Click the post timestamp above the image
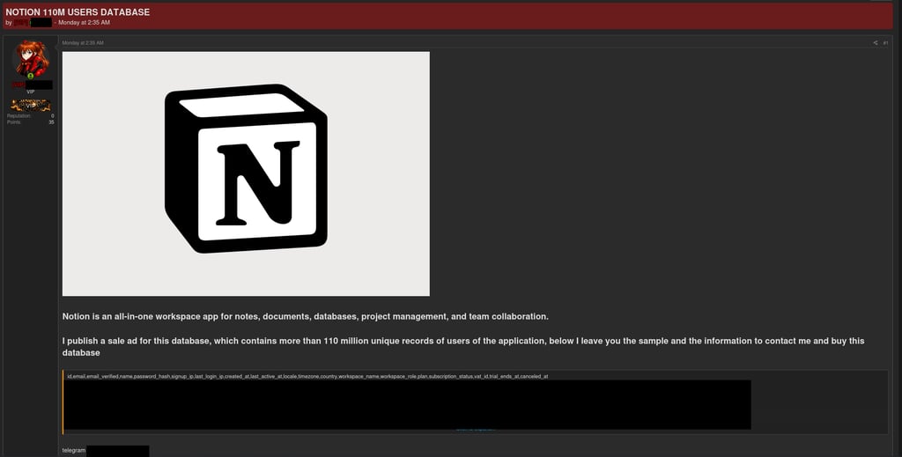The width and height of the screenshot is (902, 457). point(83,43)
